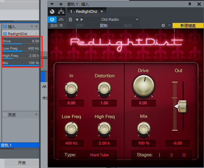Select stage III option
The width and height of the screenshot is (204, 168).
(184, 155)
